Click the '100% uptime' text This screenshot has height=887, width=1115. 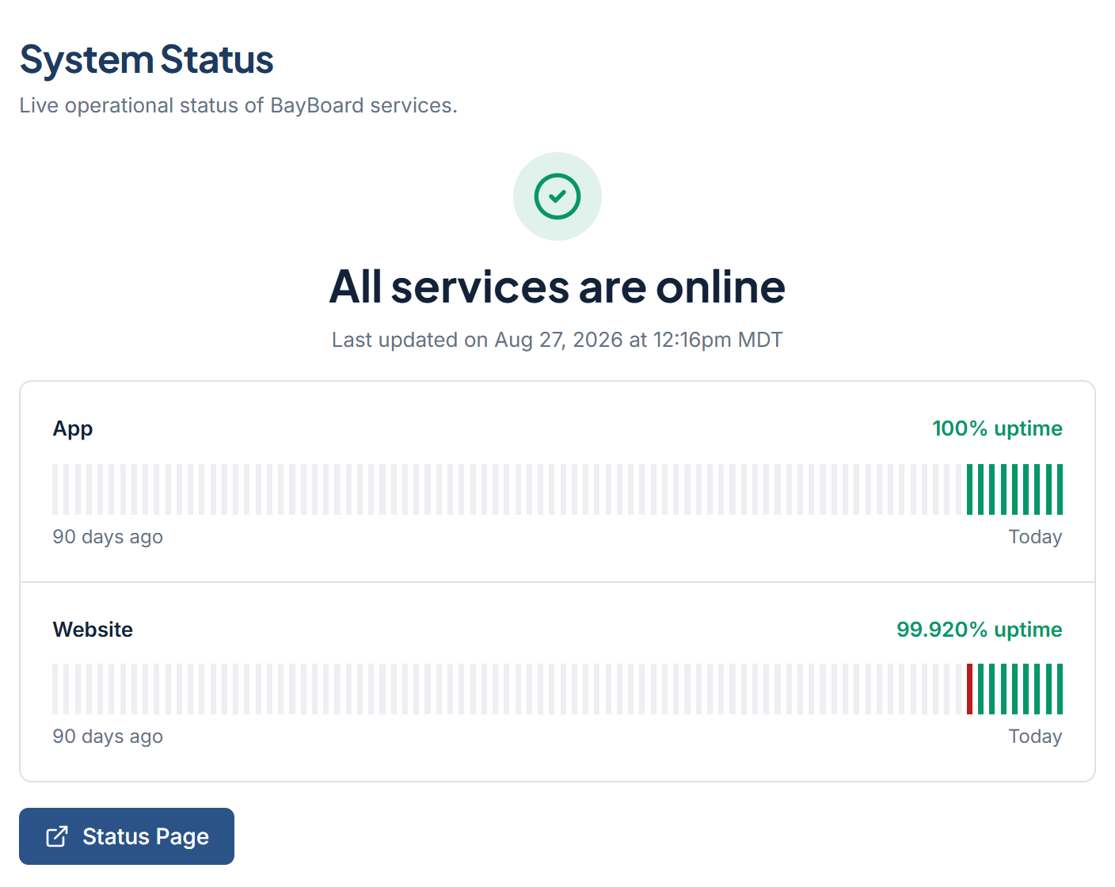pyautogui.click(x=997, y=428)
